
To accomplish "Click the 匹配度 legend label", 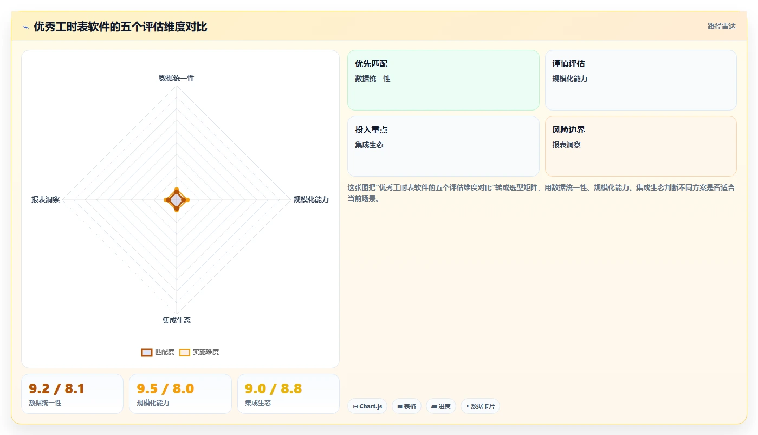I will (x=165, y=352).
